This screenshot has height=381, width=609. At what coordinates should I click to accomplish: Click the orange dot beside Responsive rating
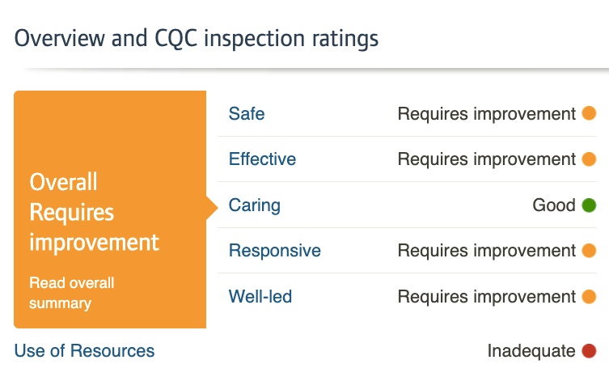click(x=589, y=251)
